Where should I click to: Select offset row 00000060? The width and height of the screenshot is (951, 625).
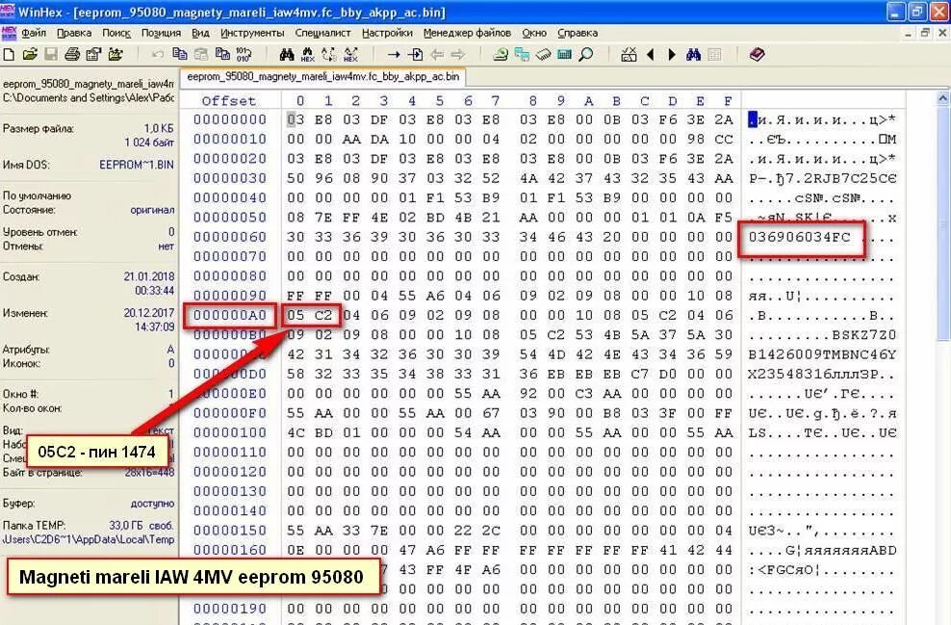point(230,237)
